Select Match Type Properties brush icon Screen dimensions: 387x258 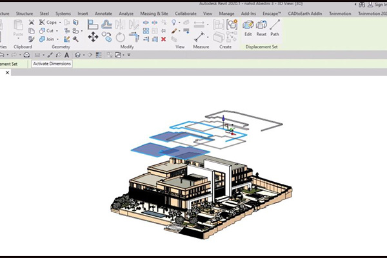click(32, 39)
